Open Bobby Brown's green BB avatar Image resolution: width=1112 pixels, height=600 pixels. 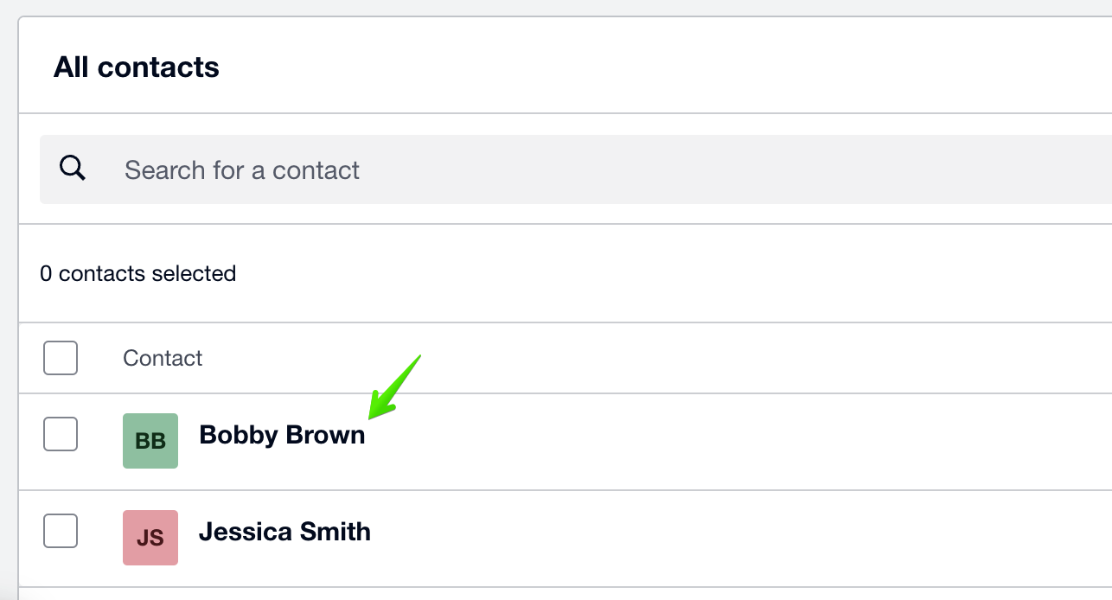point(150,441)
